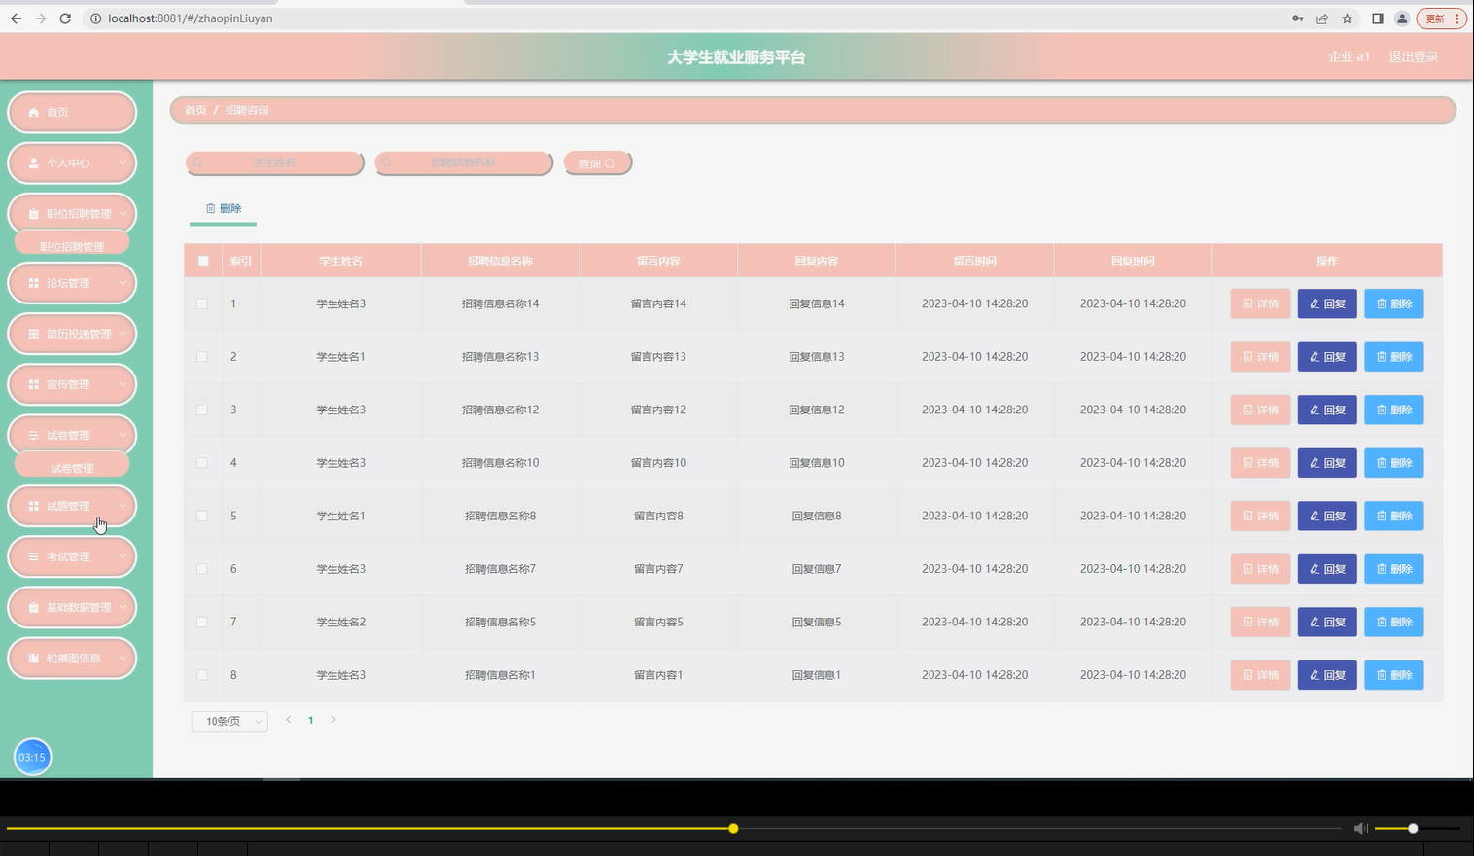Click the next page arrow

[333, 720]
